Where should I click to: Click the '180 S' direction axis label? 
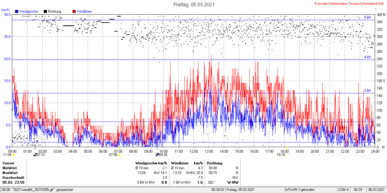pyautogui.click(x=381, y=81)
